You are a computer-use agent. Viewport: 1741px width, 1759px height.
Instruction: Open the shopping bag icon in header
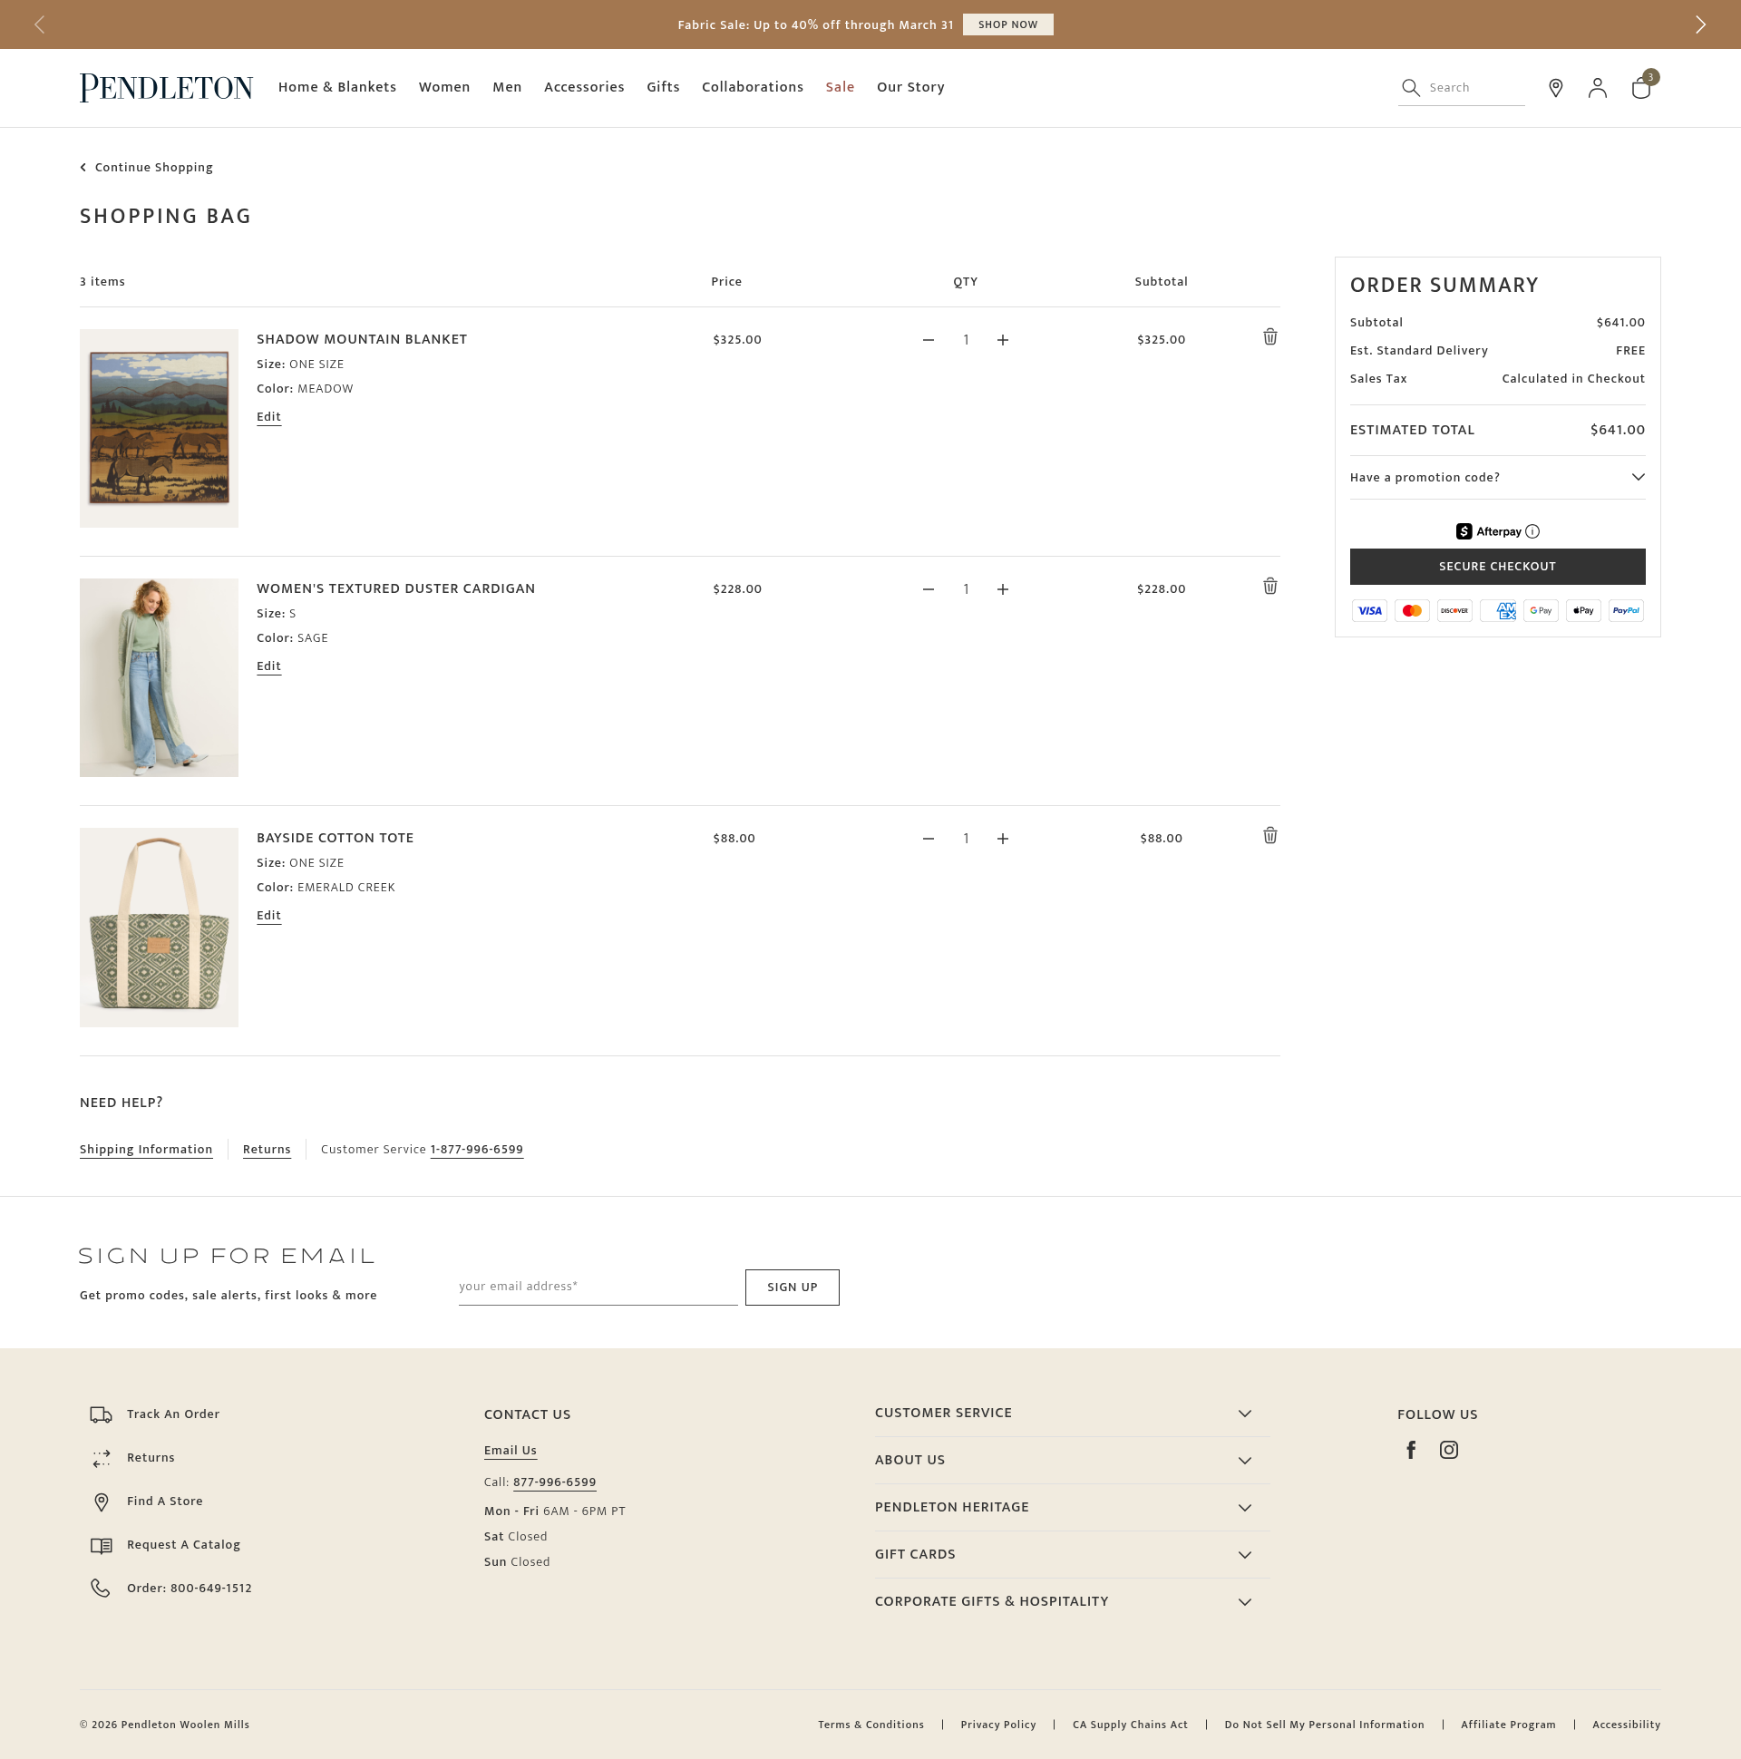click(1641, 87)
